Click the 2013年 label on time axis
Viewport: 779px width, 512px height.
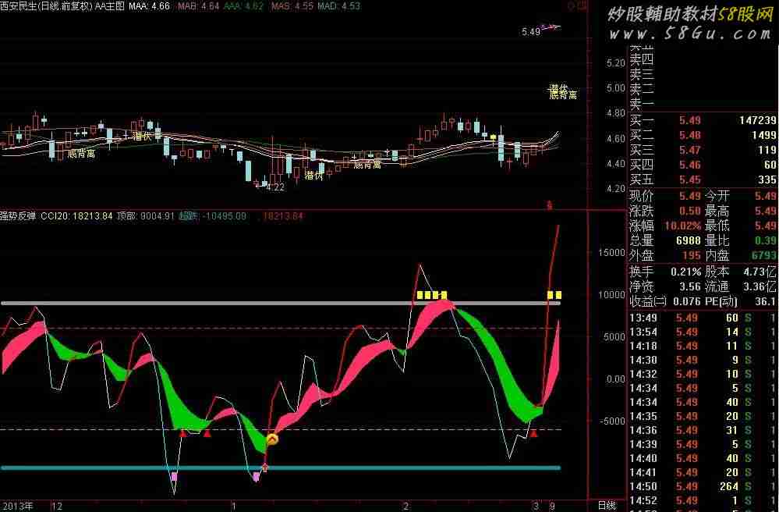tap(16, 506)
